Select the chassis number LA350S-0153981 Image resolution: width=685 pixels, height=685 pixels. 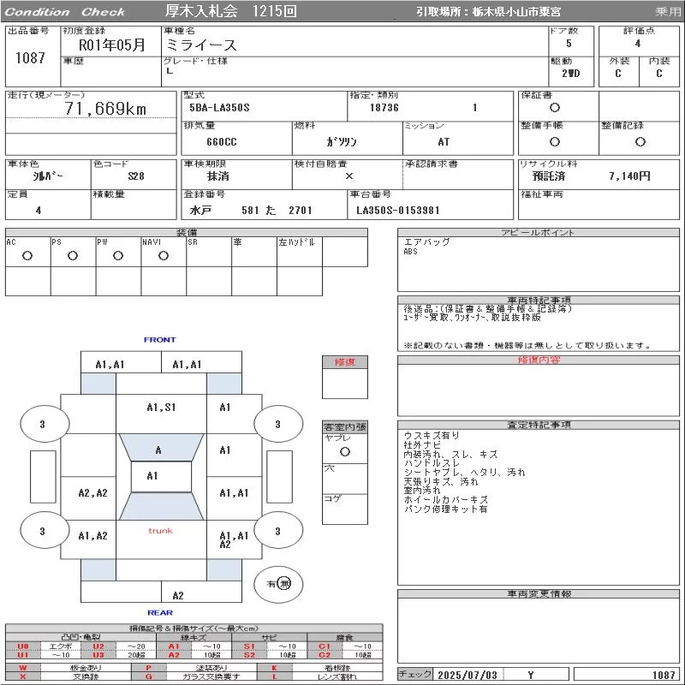[x=397, y=210]
